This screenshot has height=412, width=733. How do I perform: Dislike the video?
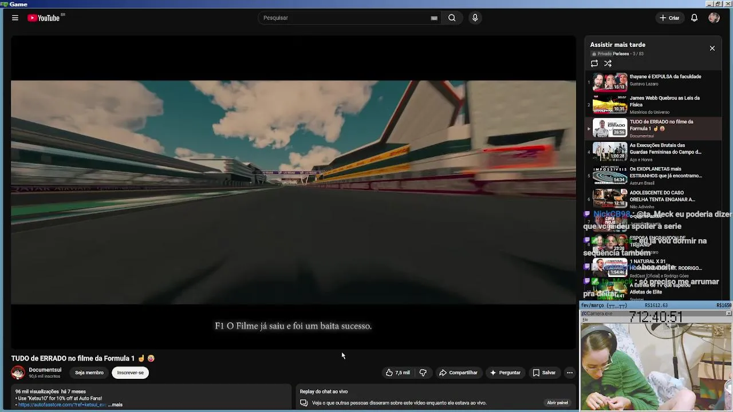[423, 373]
